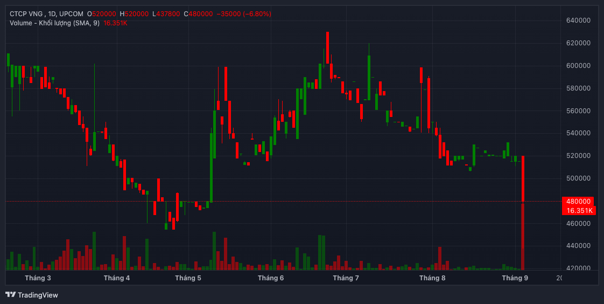This screenshot has height=304, width=604.
Task: Select the 560000 level on price scale
Action: tap(578, 111)
